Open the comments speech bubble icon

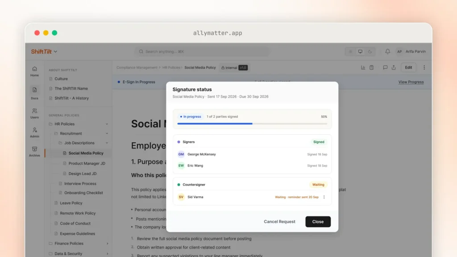[385, 68]
